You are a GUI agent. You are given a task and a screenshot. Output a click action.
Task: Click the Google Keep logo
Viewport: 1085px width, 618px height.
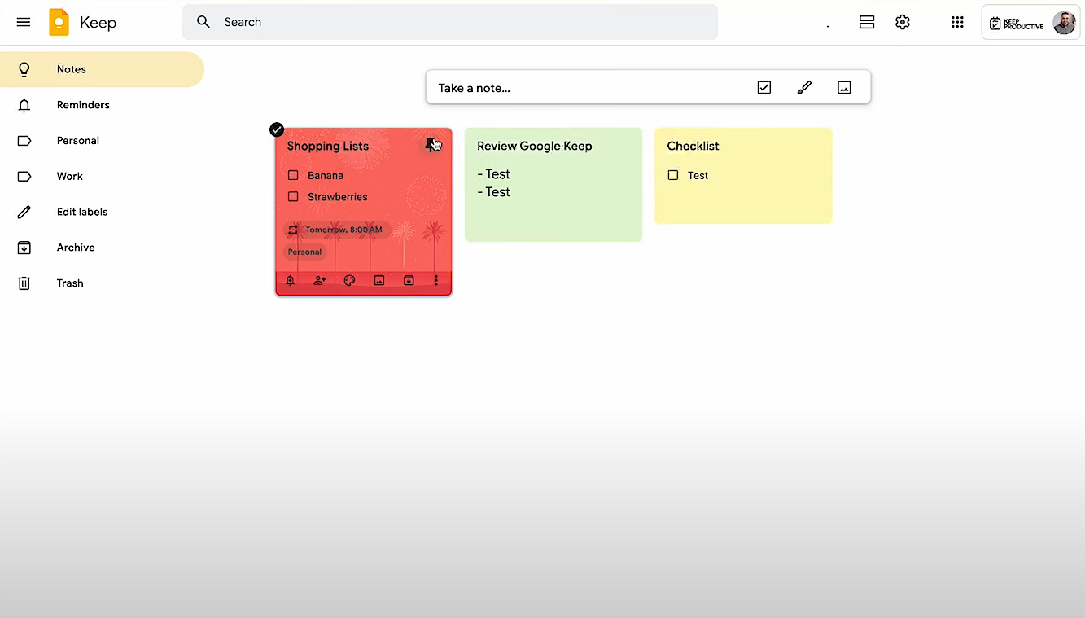pyautogui.click(x=59, y=22)
